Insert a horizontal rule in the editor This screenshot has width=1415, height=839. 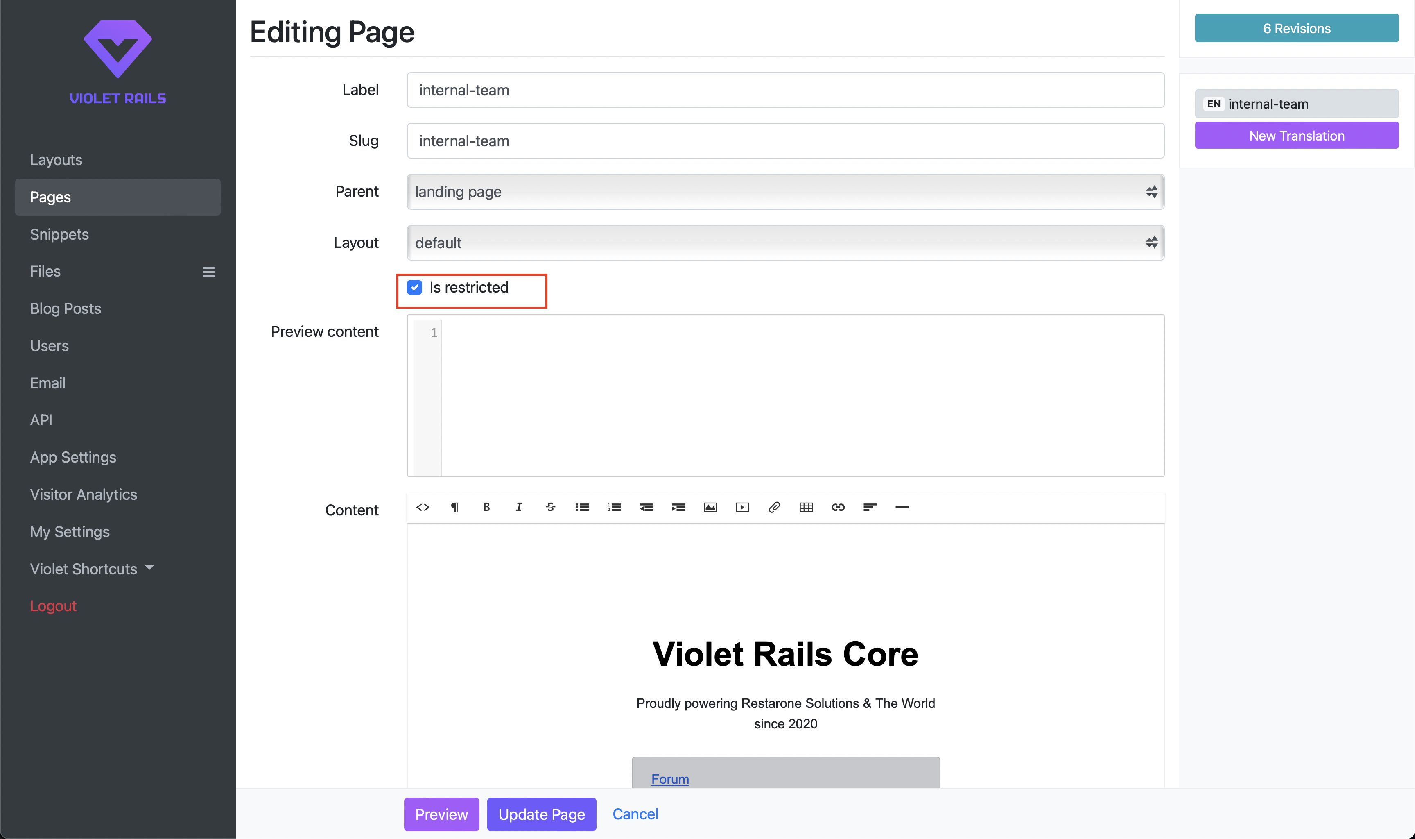point(902,507)
